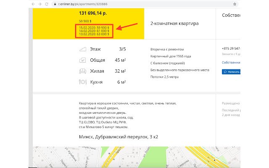Click description line ст.м Михалово

pos(103,127)
